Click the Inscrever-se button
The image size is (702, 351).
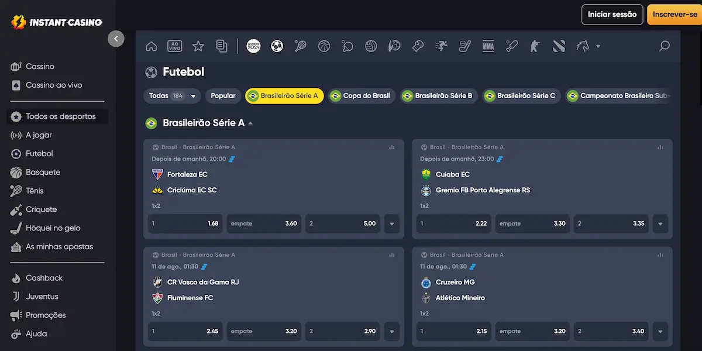click(x=675, y=15)
